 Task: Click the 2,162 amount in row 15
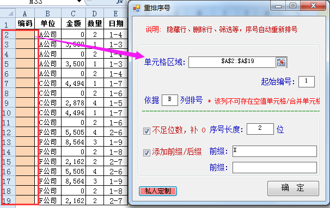point(74,162)
